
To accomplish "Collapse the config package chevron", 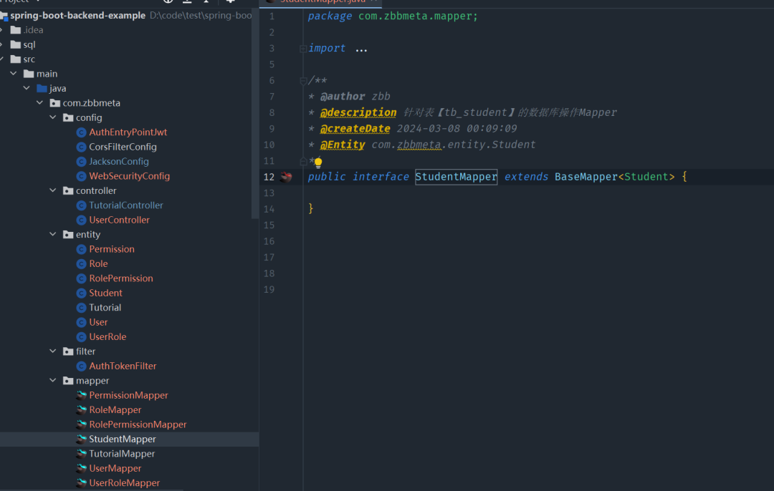I will tap(53, 118).
